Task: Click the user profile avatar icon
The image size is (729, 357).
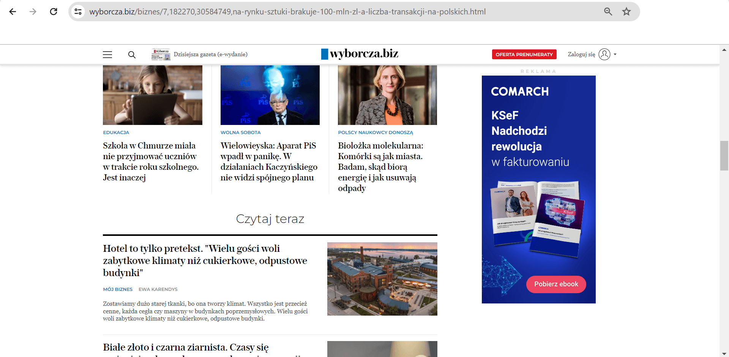Action: 604,54
